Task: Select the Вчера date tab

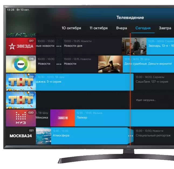Action: 121,28
